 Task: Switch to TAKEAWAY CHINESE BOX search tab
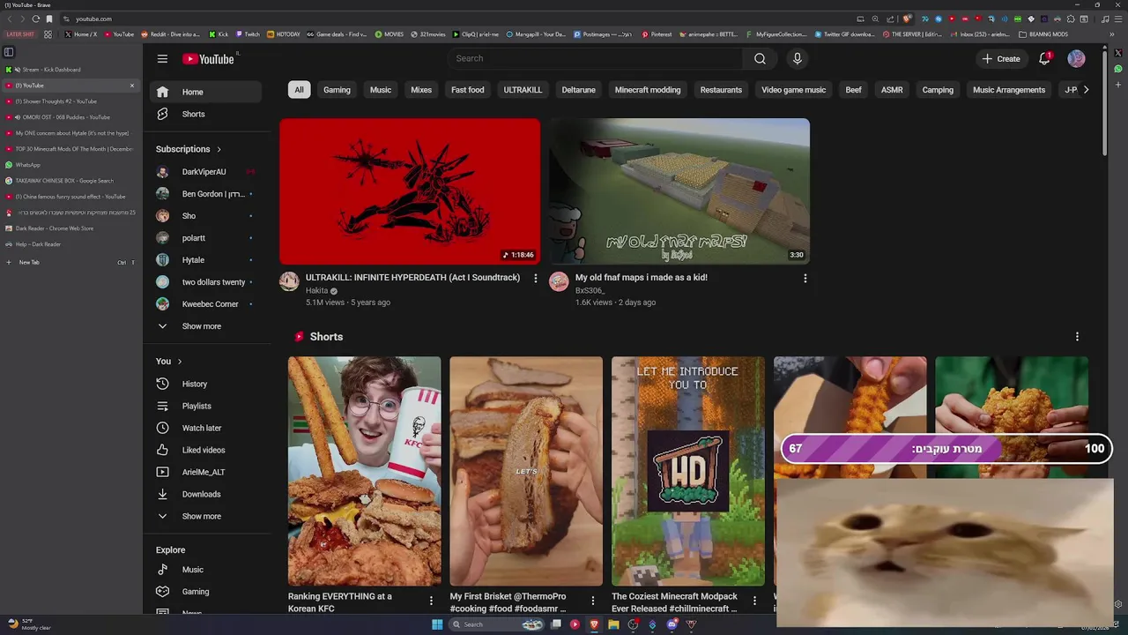[70, 181]
